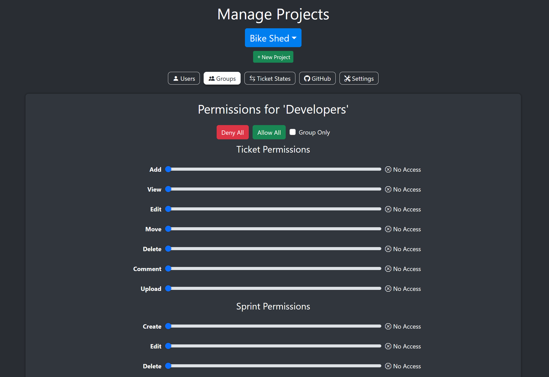The width and height of the screenshot is (549, 377).
Task: Click the people icon on Groups tab
Action: (212, 78)
